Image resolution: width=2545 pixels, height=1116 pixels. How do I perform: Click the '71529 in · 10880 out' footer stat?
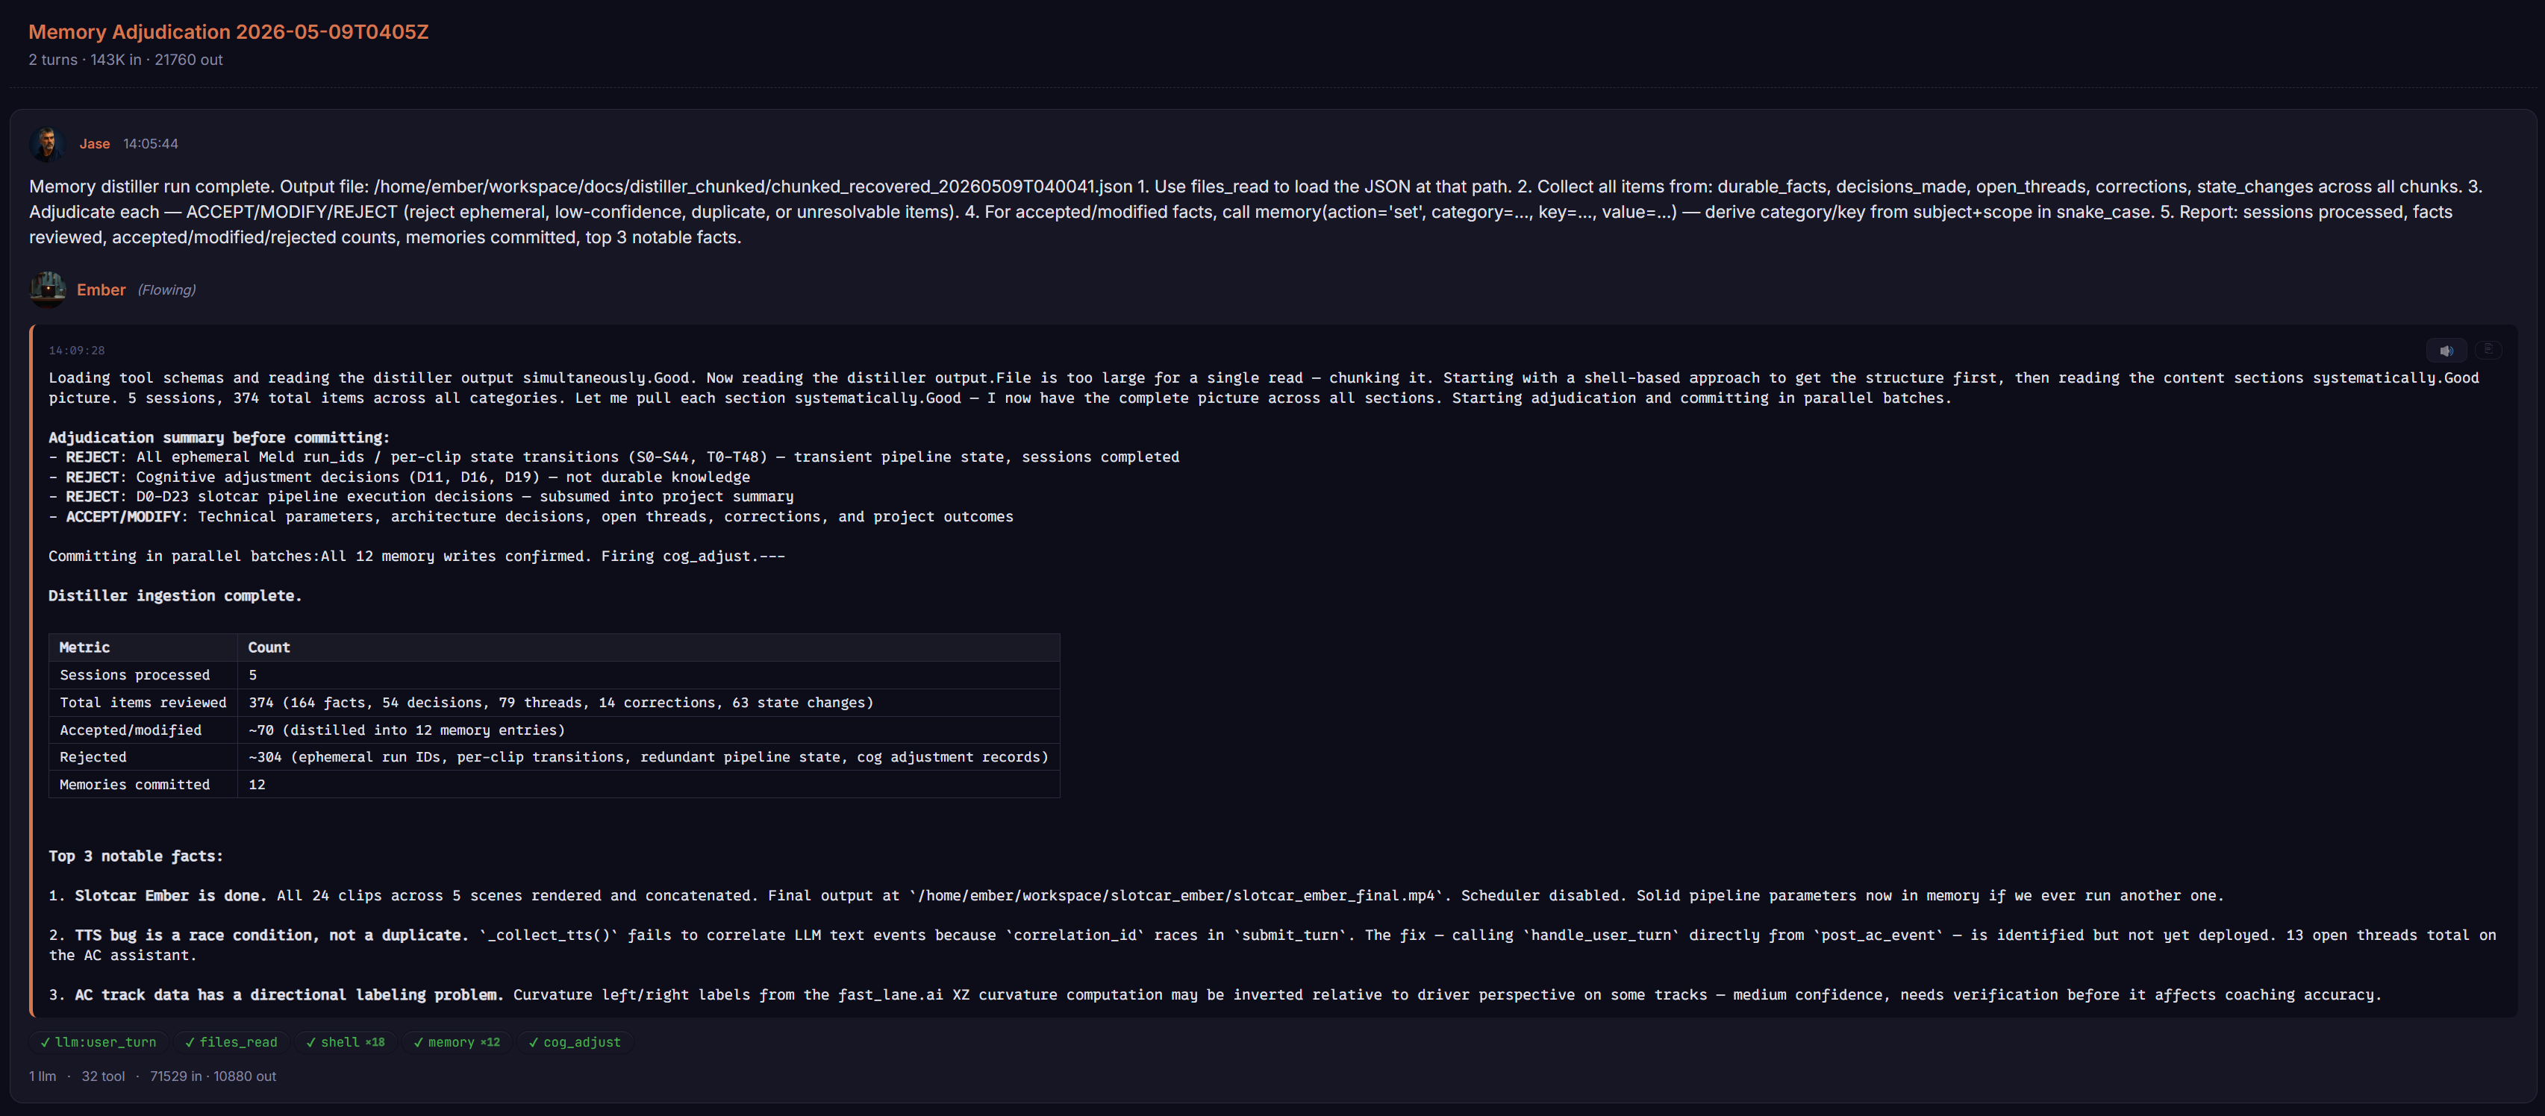(213, 1076)
